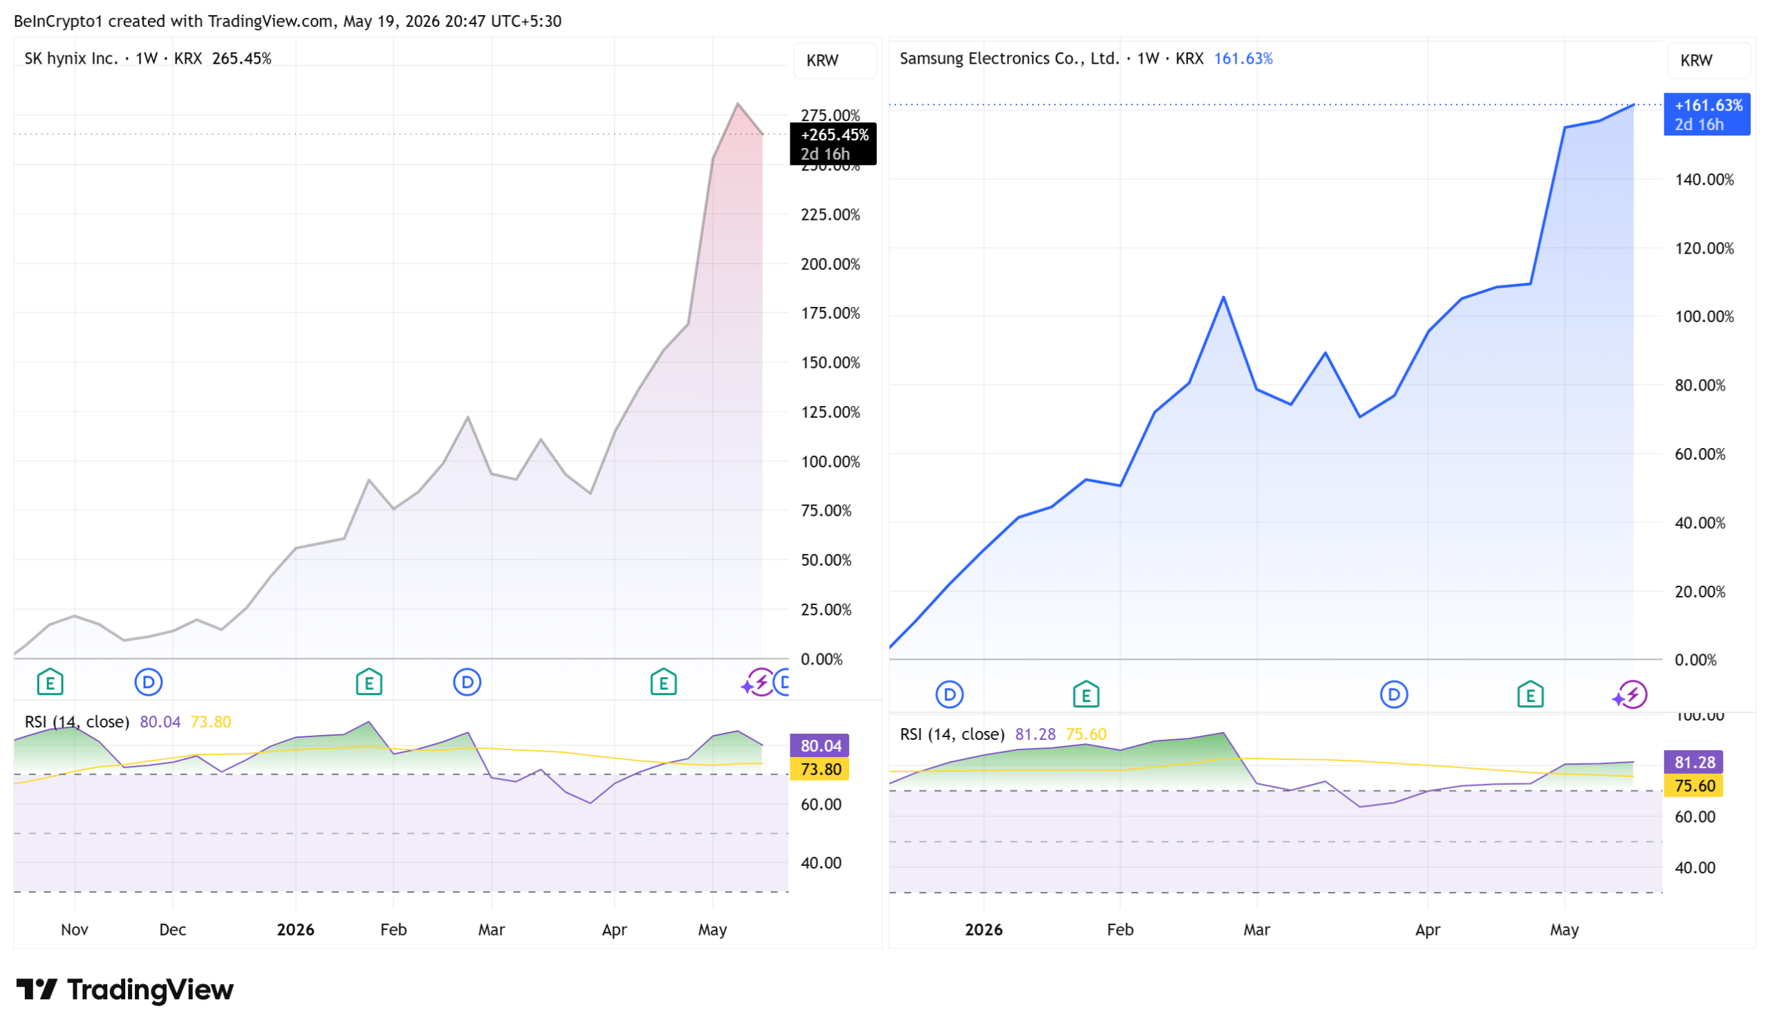Click the RSI (14, close) legend in Samsung chart
The width and height of the screenshot is (1770, 1031).
[953, 734]
